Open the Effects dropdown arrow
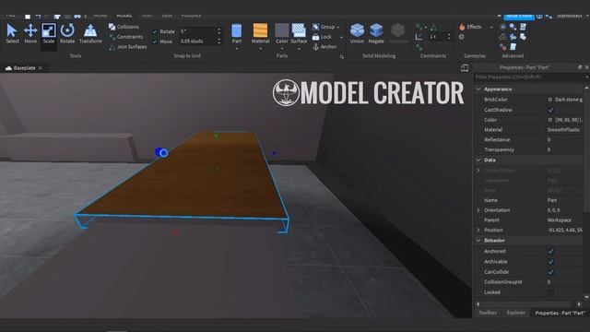590x332 pixels. (x=491, y=27)
